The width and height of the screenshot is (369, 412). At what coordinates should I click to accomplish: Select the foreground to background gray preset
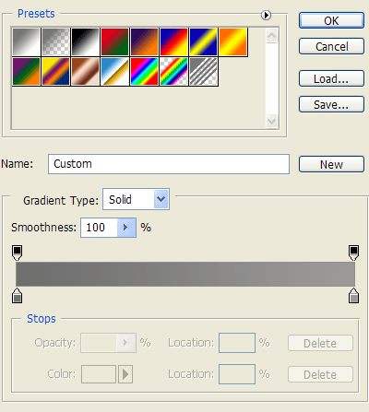(x=27, y=42)
